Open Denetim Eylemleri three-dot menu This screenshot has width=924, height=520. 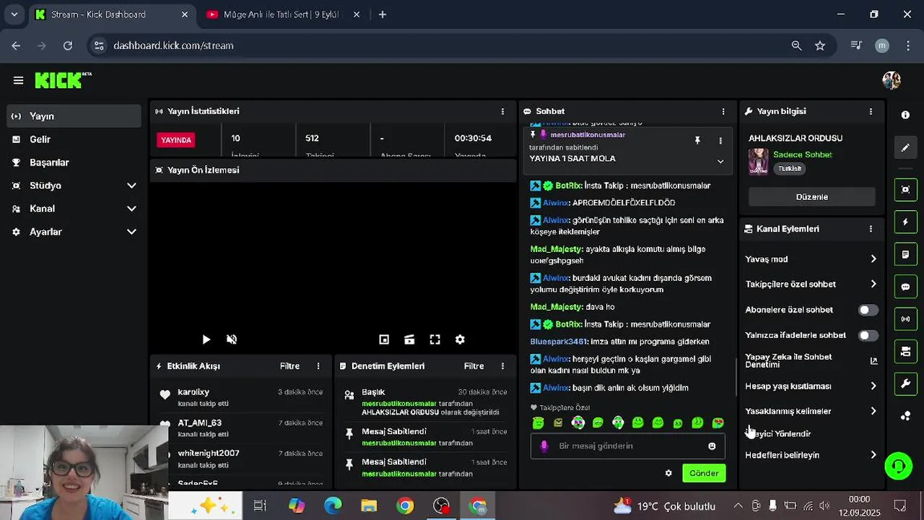(502, 366)
